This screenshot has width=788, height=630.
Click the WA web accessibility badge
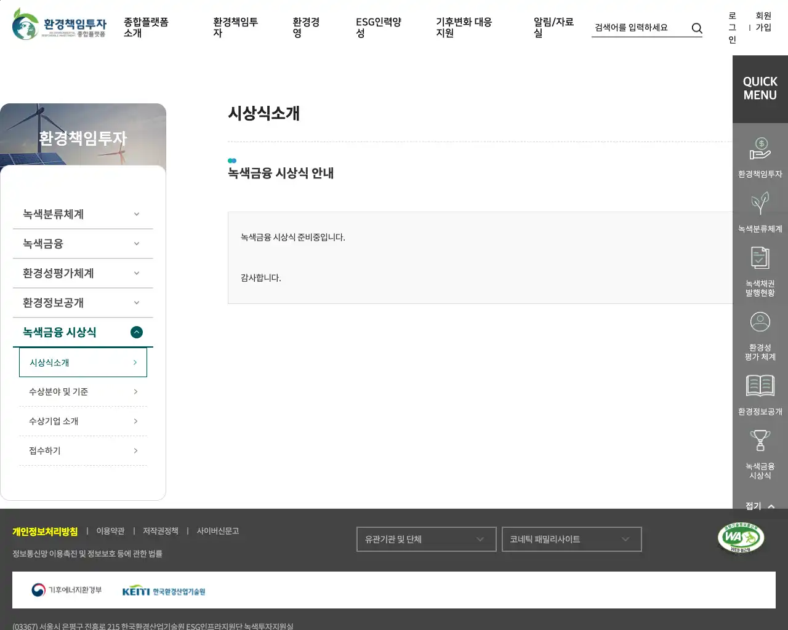(741, 538)
